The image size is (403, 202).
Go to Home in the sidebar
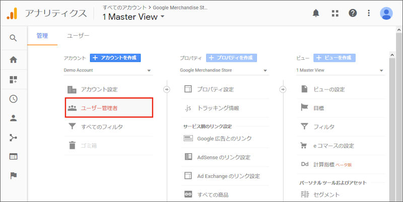pyautogui.click(x=14, y=60)
